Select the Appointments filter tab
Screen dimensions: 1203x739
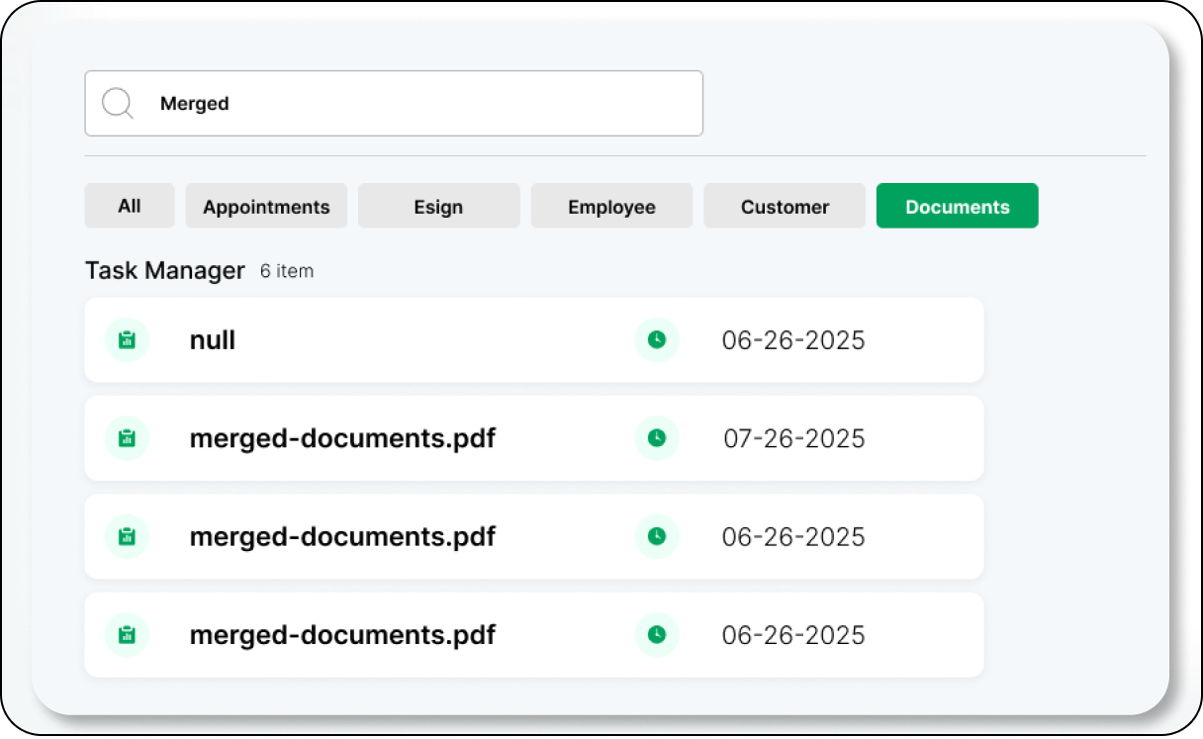click(x=266, y=206)
